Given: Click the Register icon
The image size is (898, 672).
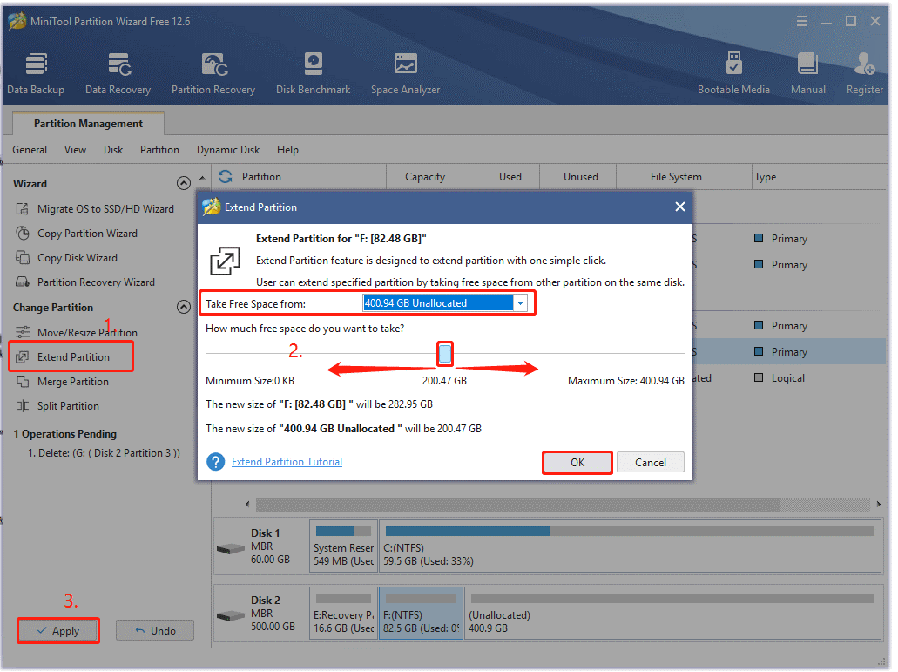Looking at the screenshot, I should [863, 72].
